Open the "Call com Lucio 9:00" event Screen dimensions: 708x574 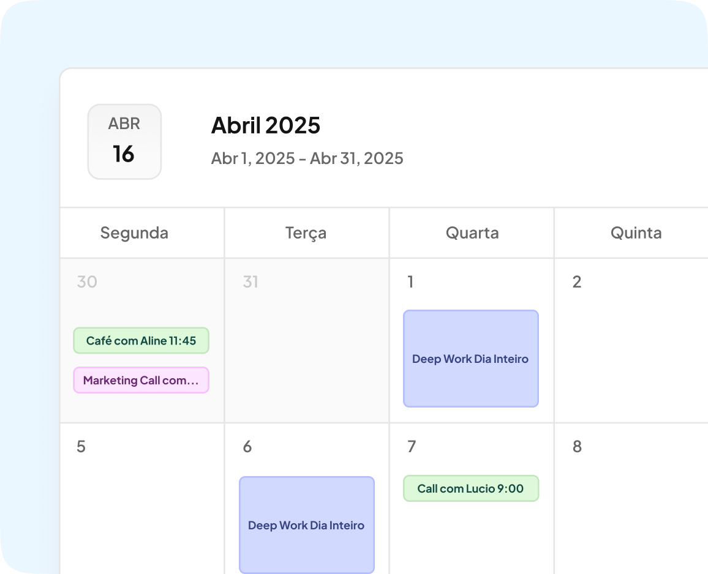click(x=470, y=488)
